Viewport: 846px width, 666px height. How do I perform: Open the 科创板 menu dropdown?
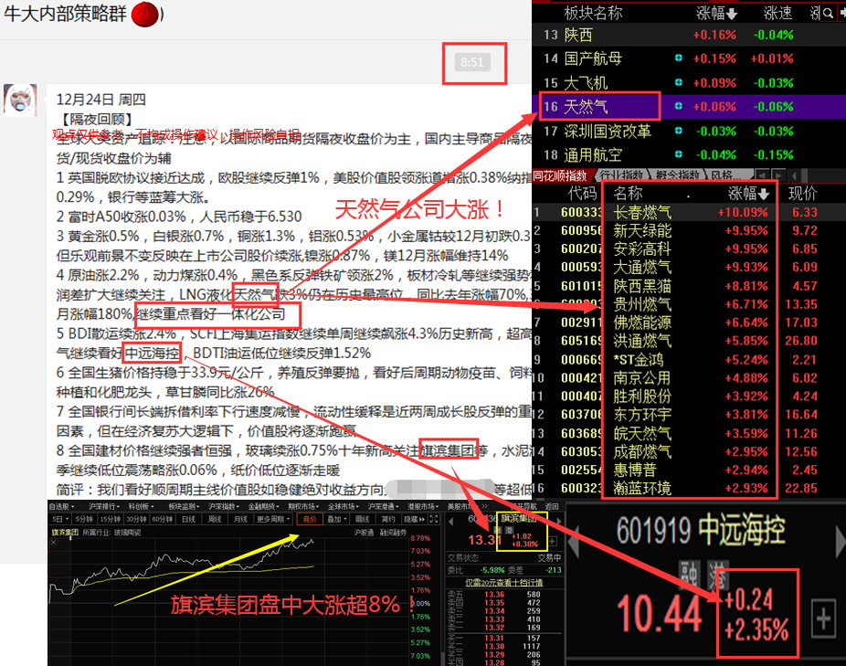[142, 506]
